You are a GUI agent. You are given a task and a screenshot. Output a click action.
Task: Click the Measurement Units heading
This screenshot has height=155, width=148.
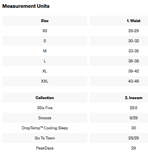[x=26, y=6]
